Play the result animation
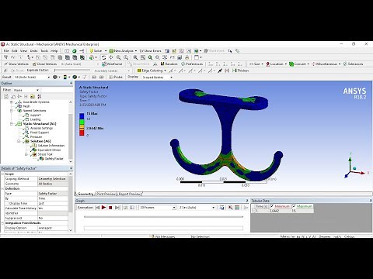Viewport: 373px width, 279px height. (103, 208)
